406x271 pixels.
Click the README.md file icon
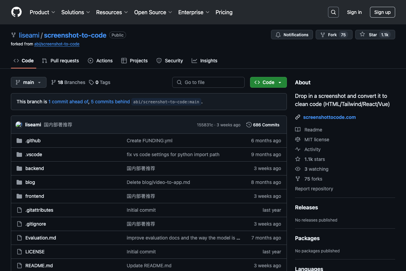[x=19, y=266]
